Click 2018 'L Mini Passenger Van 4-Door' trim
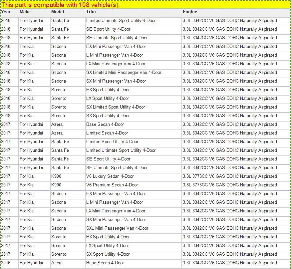The height and width of the screenshot is (269, 291). [x=115, y=55]
